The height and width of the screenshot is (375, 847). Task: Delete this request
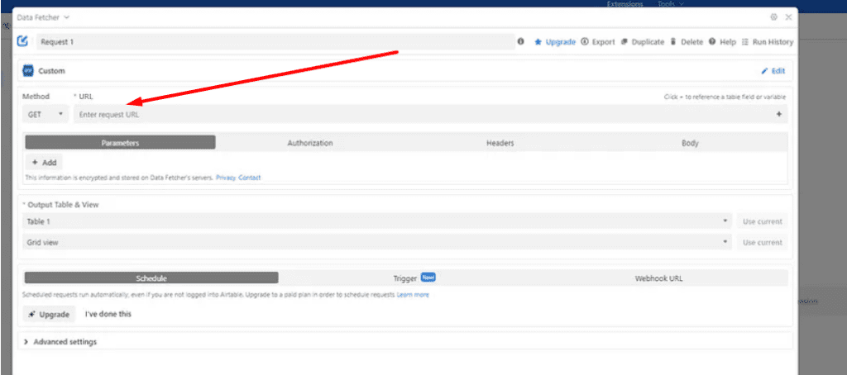point(687,41)
